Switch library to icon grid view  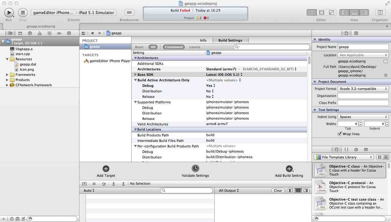pyautogui.click(x=380, y=157)
